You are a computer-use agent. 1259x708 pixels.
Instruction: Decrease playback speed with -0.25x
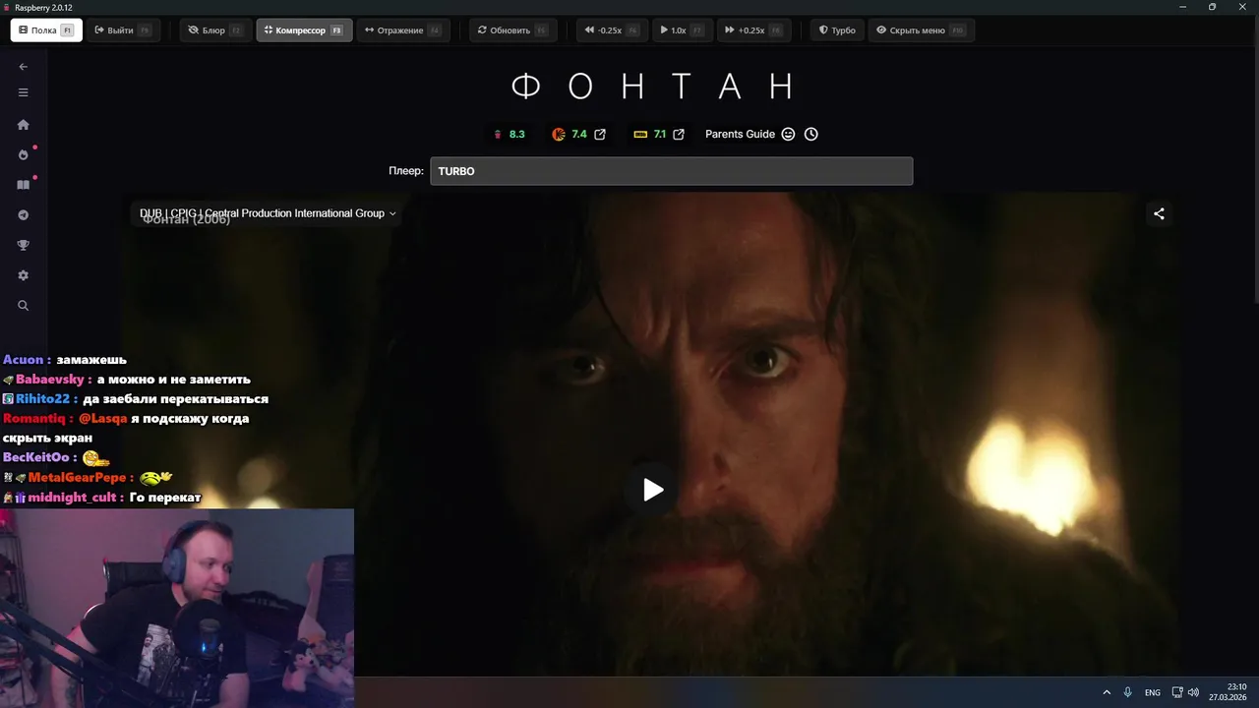612,30
